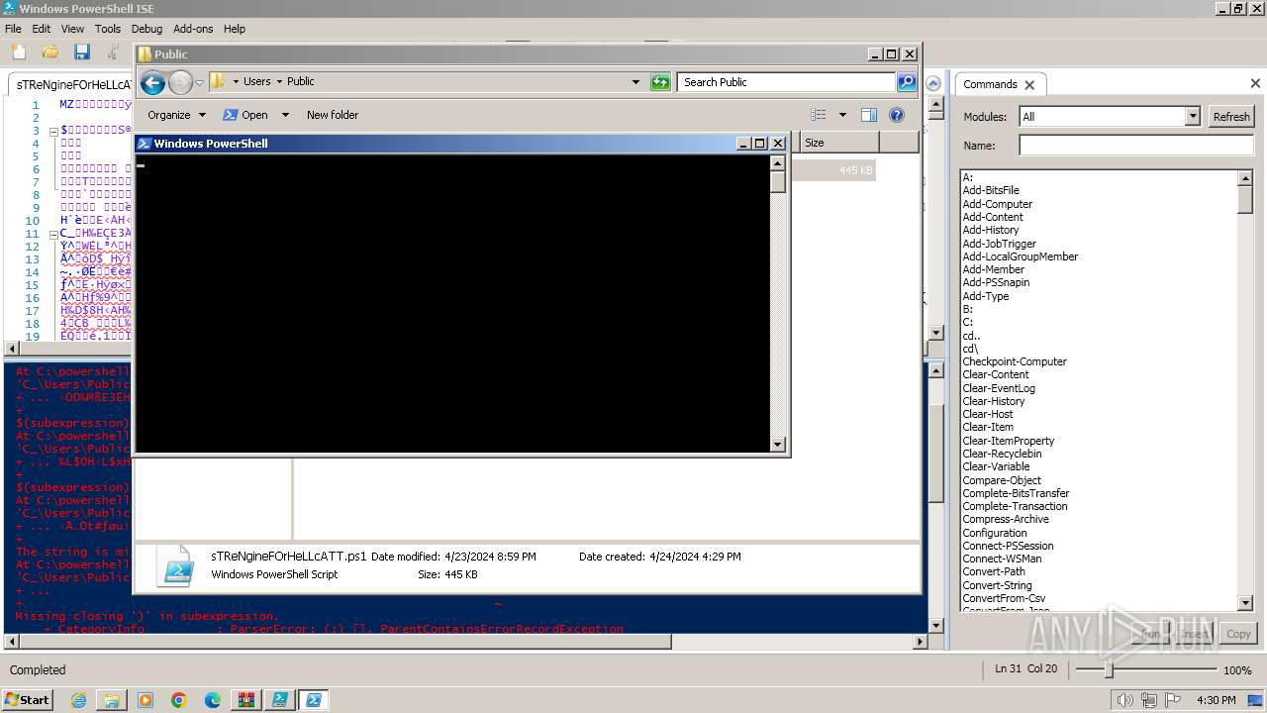Refresh the Public folder address bar

pos(660,82)
